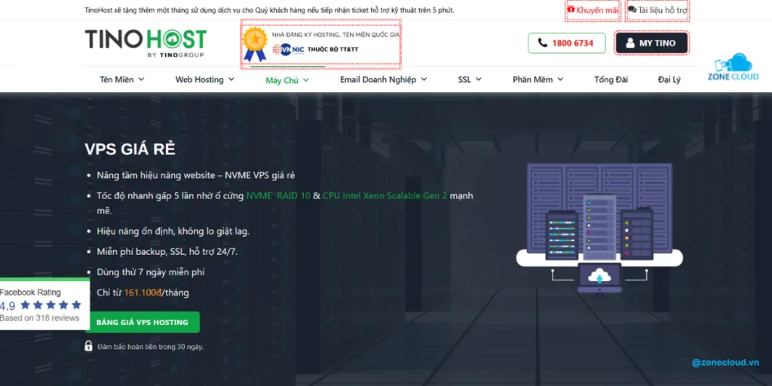
Task: Open the Tên Miền menu
Action: (x=122, y=80)
